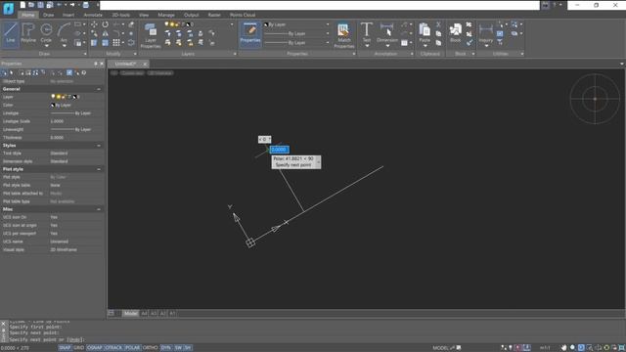
Task: Click the Cut scissors icon in Clipboard
Action: tap(438, 24)
